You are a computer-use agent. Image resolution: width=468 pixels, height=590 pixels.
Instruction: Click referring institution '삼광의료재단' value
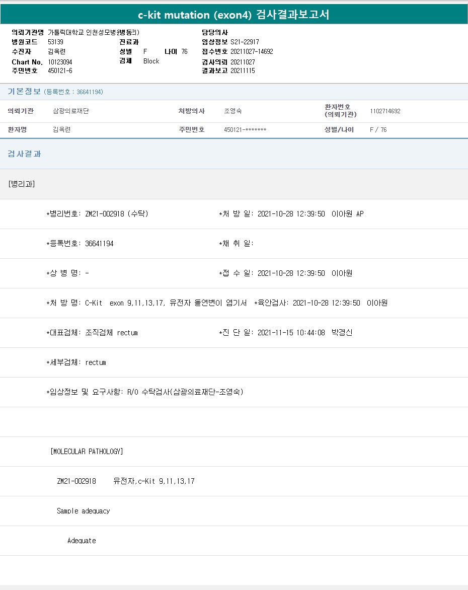71,111
